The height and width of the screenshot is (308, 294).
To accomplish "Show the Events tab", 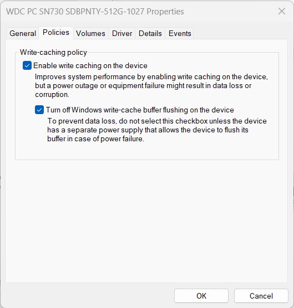I will (x=180, y=33).
